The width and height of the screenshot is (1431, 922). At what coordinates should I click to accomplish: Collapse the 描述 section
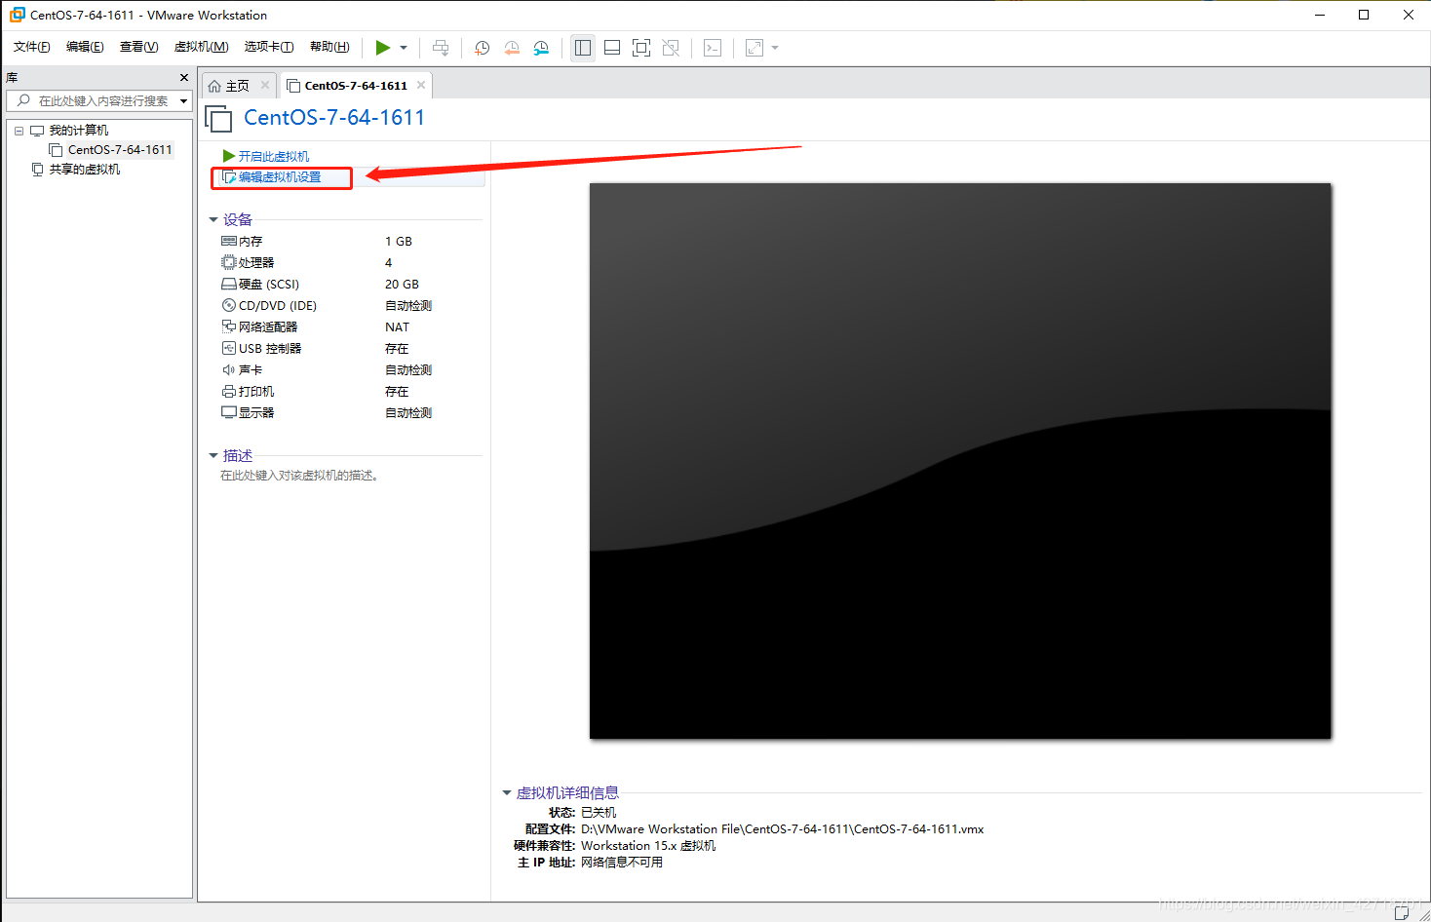213,456
